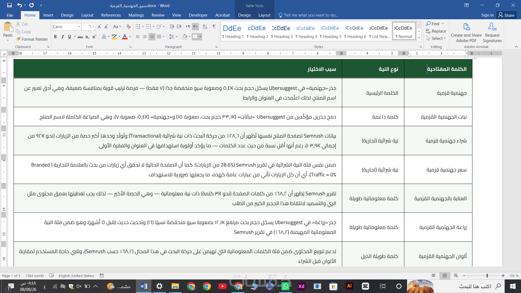521x293 pixels.
Task: Click the font color red swatch
Action: click(x=125, y=37)
